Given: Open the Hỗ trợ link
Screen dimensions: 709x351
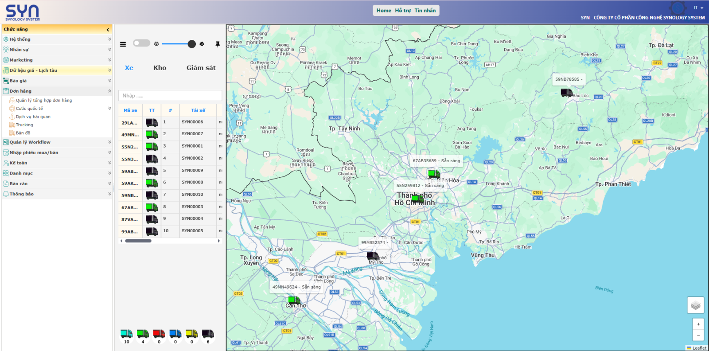Looking at the screenshot, I should (x=403, y=11).
